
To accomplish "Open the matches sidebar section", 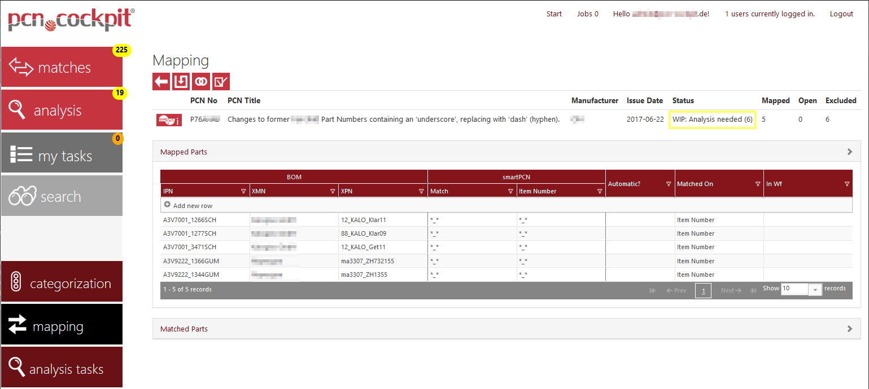I will coord(62,68).
